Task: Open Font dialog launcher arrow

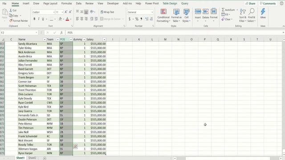Action: pyautogui.click(x=72, y=26)
